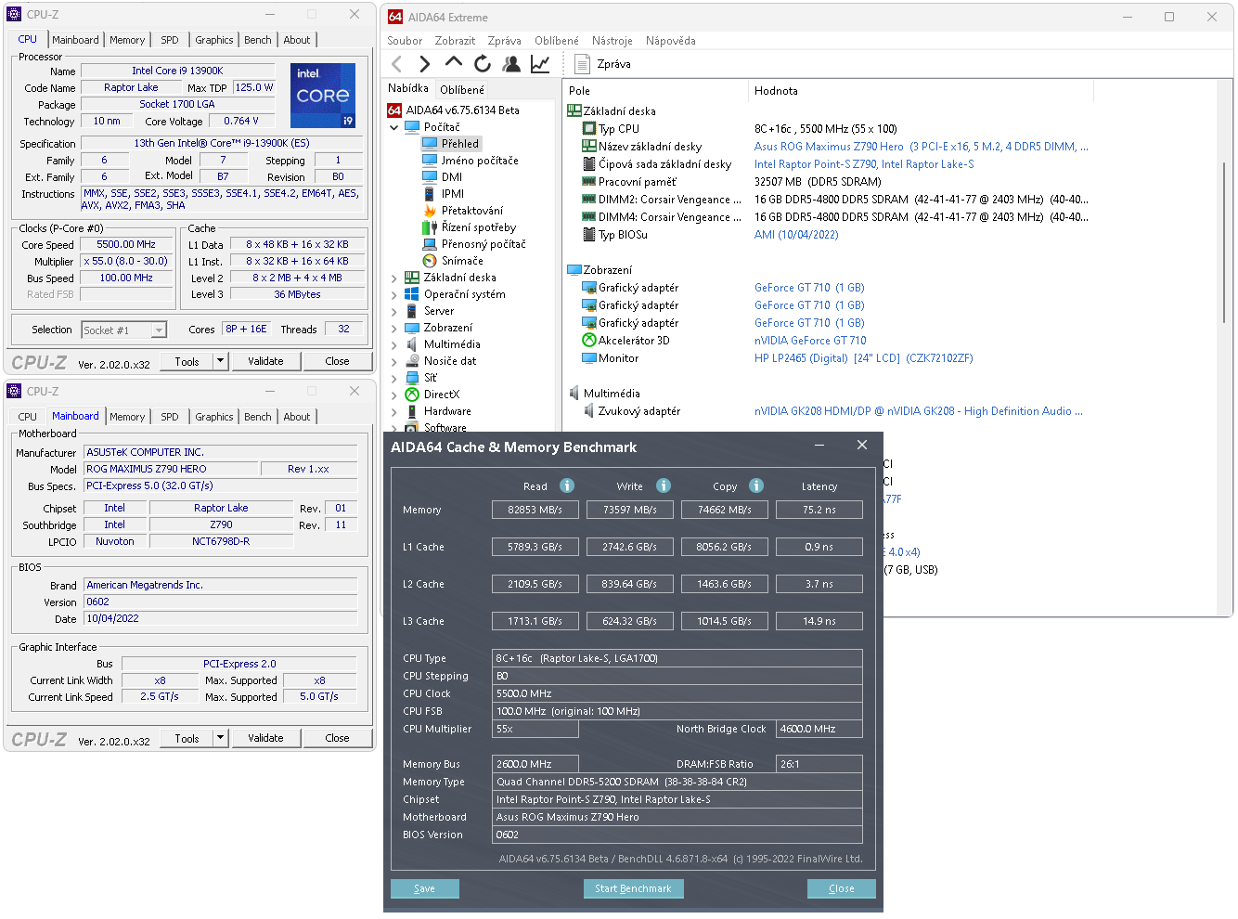Open the AIDA64 user/manage icon
Screen dimensions: 1238x919
click(511, 64)
